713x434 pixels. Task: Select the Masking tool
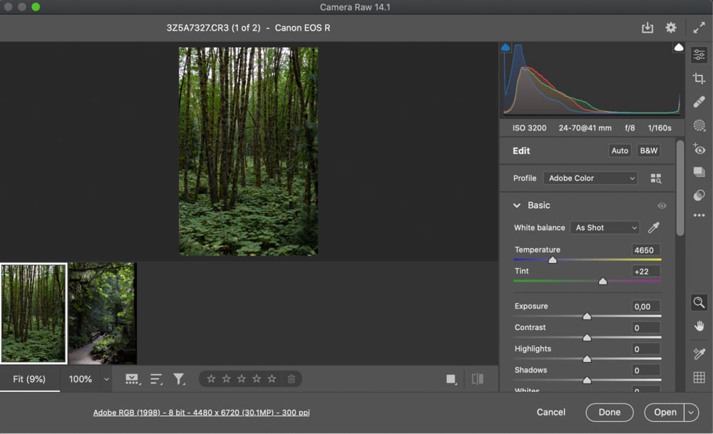coord(699,125)
